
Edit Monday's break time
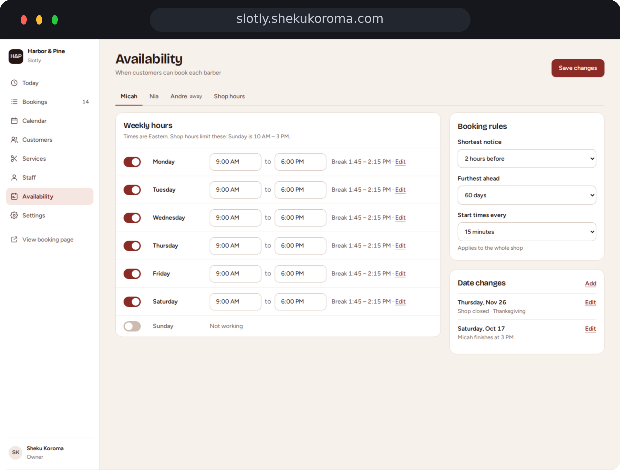(x=400, y=162)
